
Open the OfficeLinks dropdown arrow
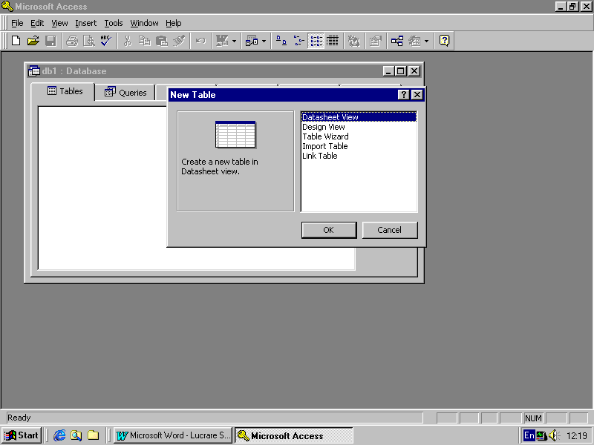click(234, 41)
